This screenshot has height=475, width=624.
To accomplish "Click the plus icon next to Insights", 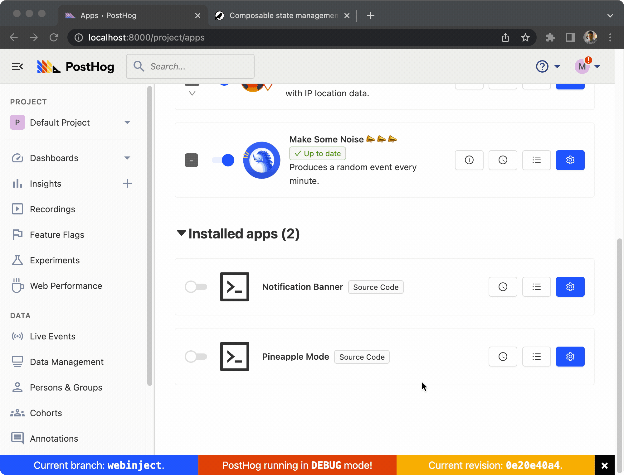I will click(127, 183).
